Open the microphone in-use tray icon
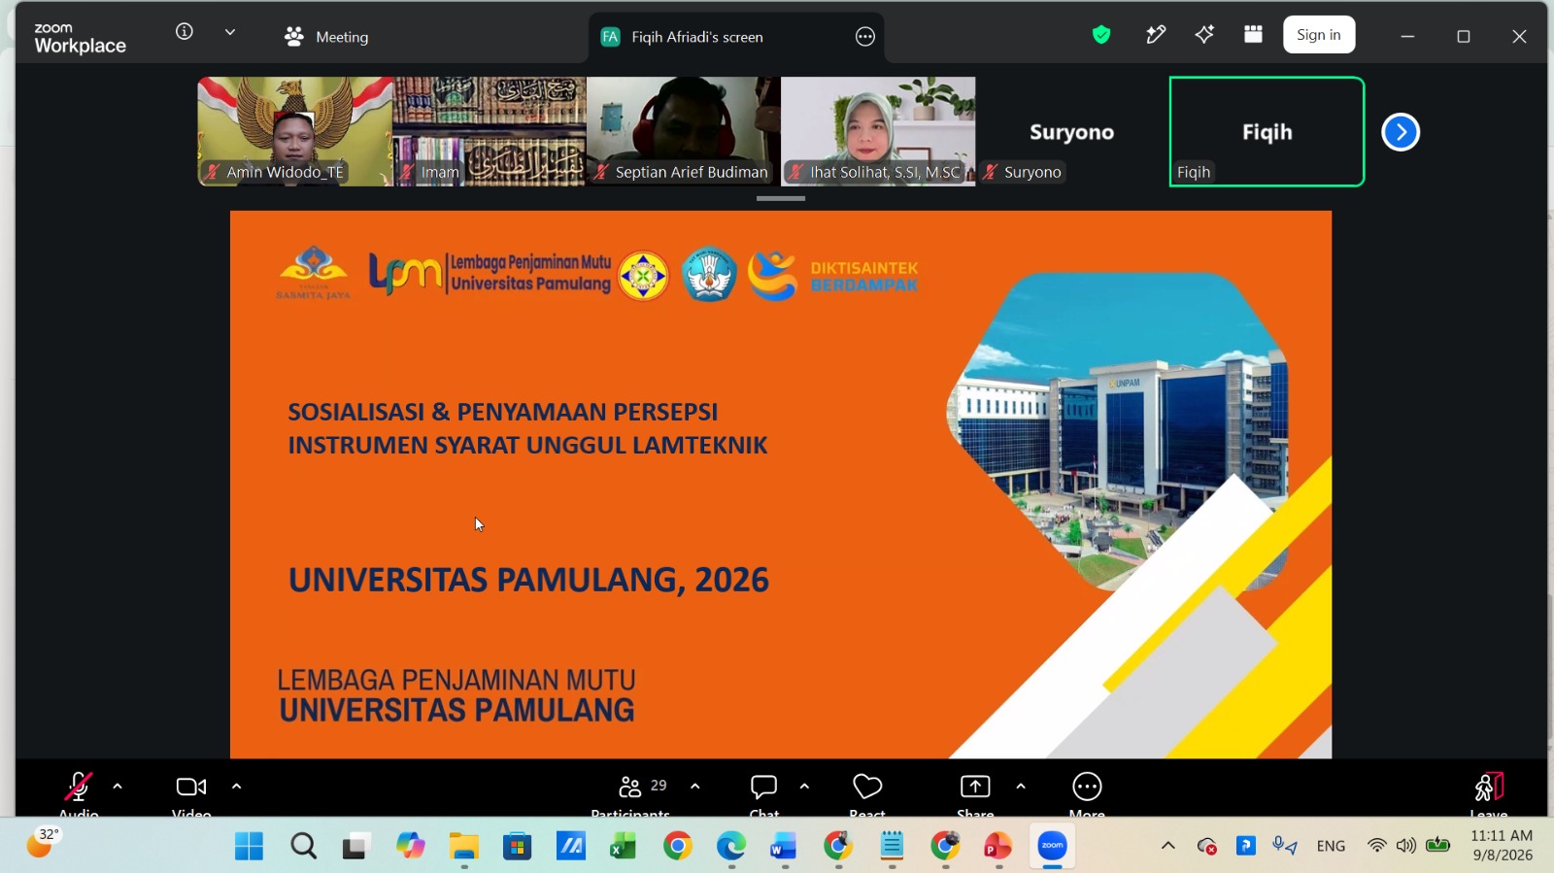 (x=1285, y=846)
